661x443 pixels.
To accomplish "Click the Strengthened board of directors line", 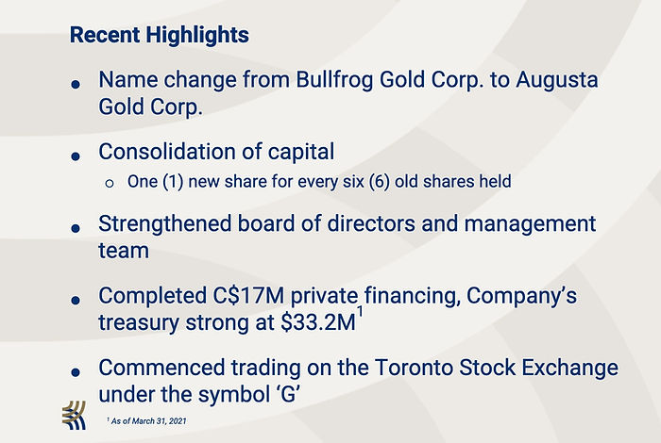I will 347,223.
